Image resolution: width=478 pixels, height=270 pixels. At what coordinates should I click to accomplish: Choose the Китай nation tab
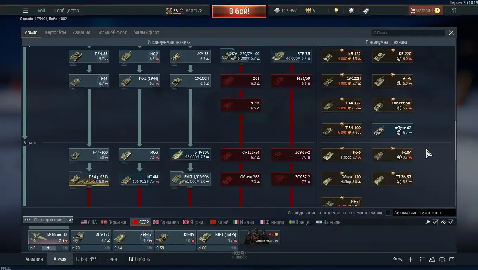pyautogui.click(x=219, y=222)
